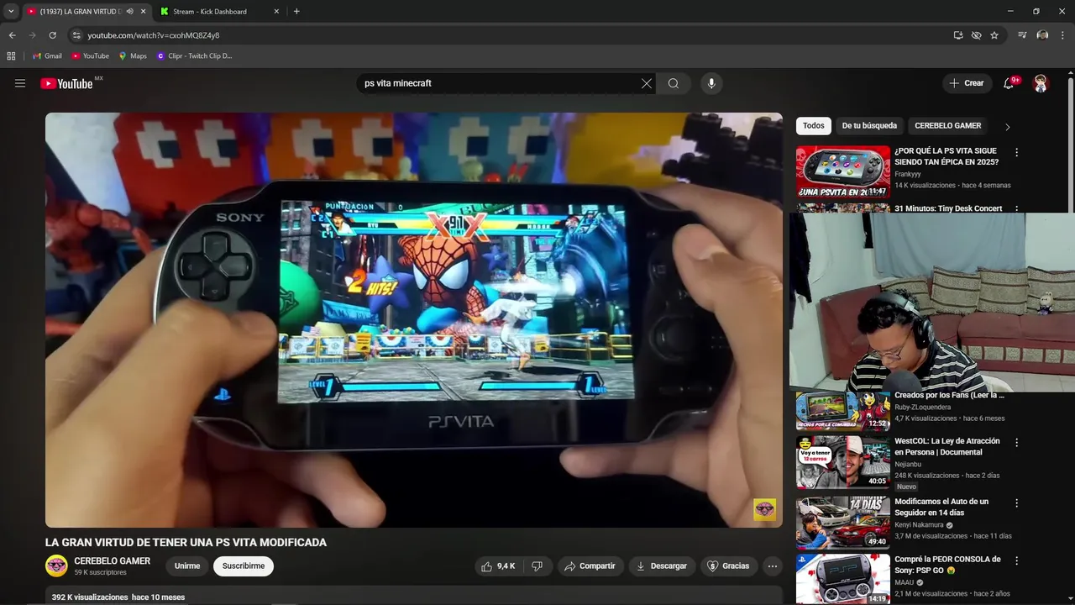Open a new browser tab
Viewport: 1075px width, 605px height.
[296, 12]
